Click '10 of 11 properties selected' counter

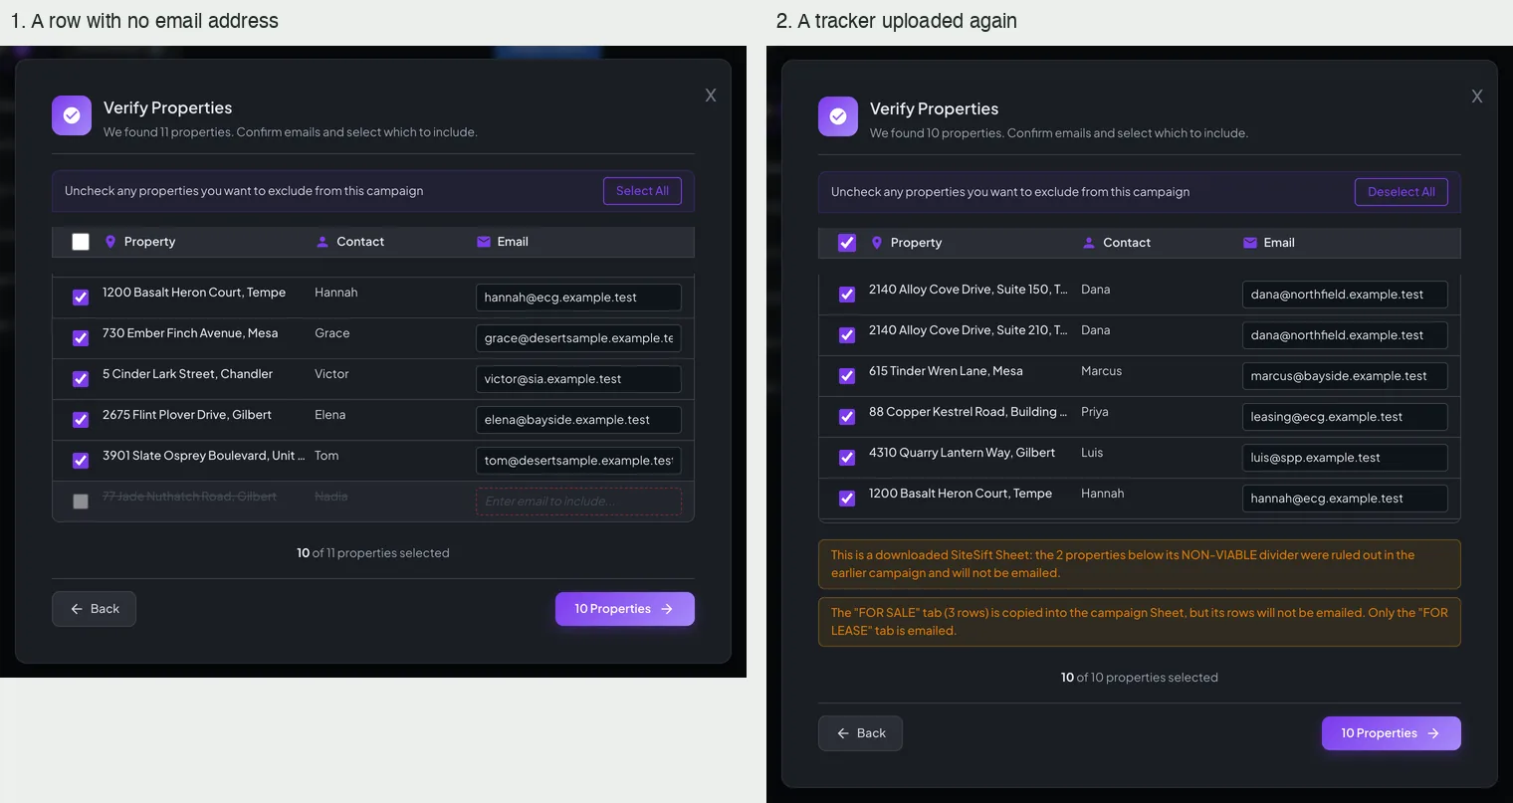coord(373,553)
